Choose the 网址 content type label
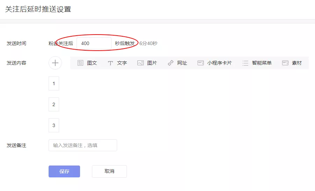The image size is (315, 191). 182,63
